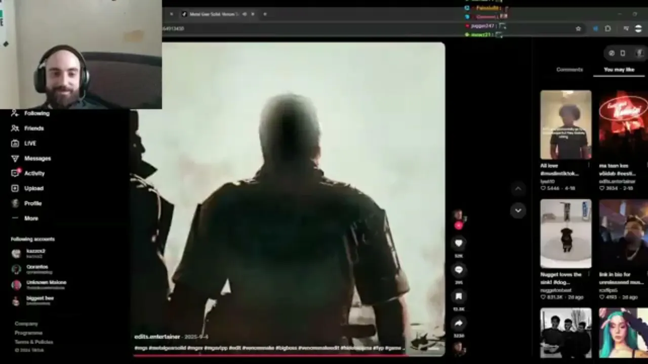Open the browser media control icon
Screen dimensions: 648x364
pyautogui.click(x=626, y=29)
